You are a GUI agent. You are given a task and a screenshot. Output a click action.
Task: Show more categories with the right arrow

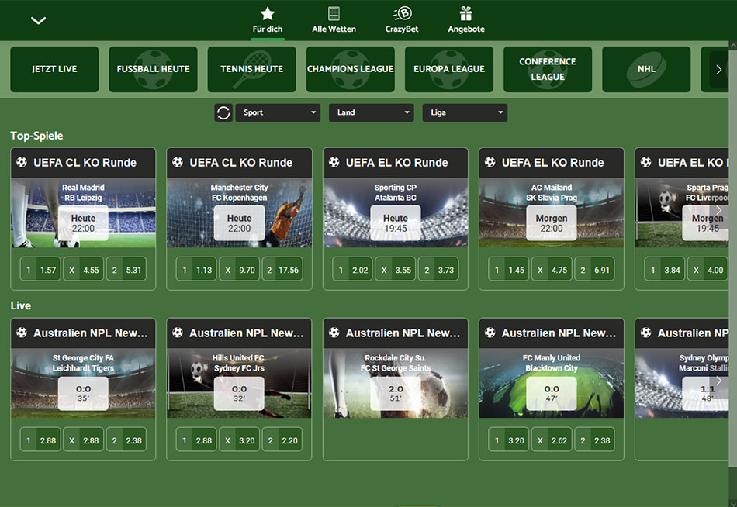point(718,70)
